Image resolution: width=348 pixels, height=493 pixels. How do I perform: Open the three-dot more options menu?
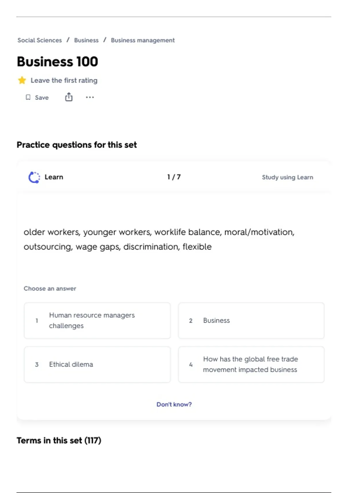[90, 97]
